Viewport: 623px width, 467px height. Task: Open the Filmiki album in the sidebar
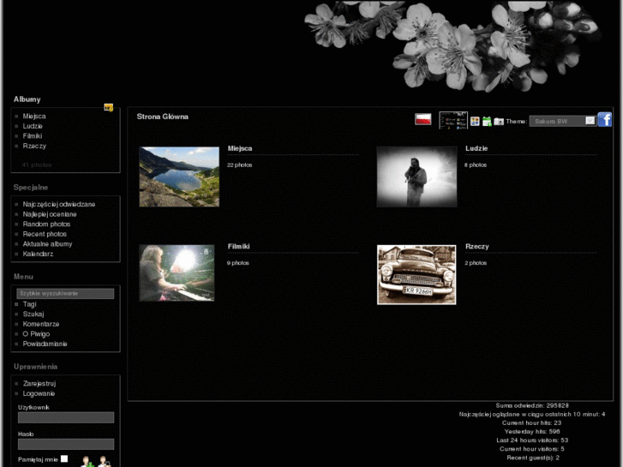[x=33, y=136]
